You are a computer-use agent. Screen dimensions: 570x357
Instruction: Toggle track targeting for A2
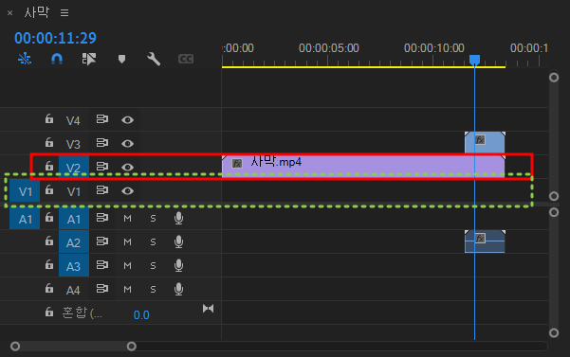73,242
